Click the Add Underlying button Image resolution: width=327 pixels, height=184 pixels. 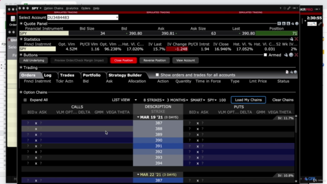(x=34, y=60)
